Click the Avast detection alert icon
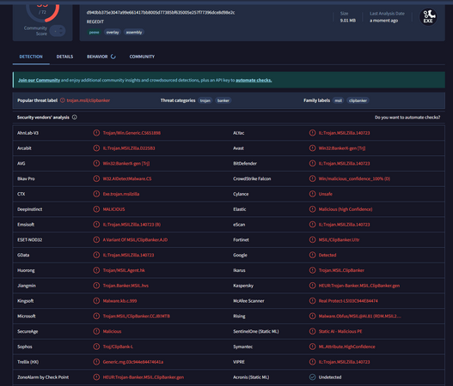 [x=312, y=148]
